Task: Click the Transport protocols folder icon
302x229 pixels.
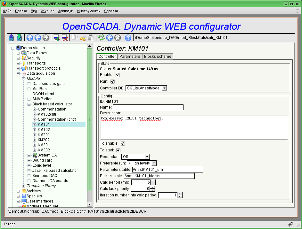Action: click(x=24, y=68)
